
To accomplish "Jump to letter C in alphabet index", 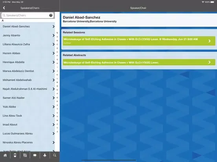I will (x=57, y=44).
